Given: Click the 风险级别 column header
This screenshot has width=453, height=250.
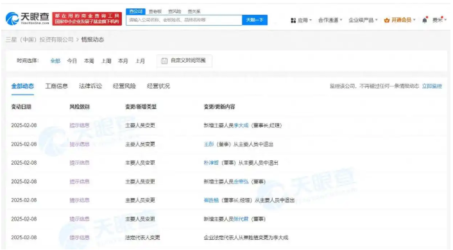Looking at the screenshot, I should (x=80, y=107).
